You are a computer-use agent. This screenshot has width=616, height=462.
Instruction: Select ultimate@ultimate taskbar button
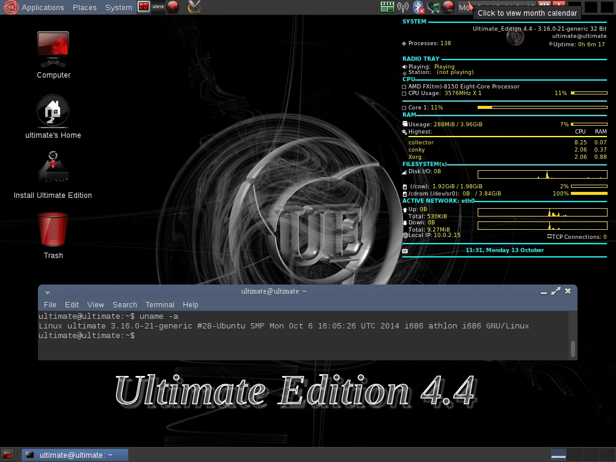75,455
